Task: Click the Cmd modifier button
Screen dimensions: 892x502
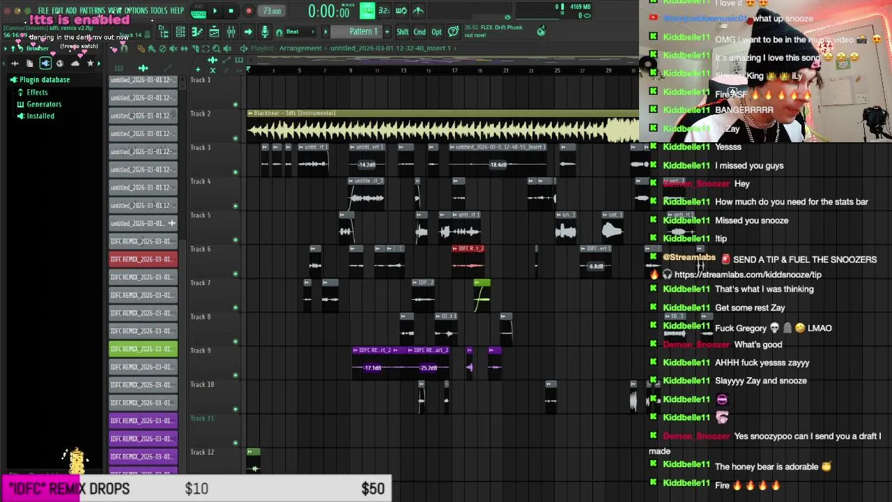Action: (420, 31)
